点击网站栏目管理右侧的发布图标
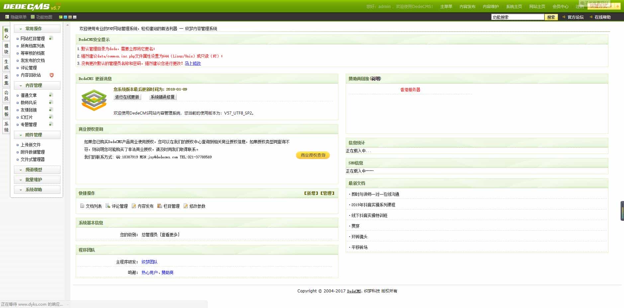The height and width of the screenshot is (308, 624). [50, 38]
